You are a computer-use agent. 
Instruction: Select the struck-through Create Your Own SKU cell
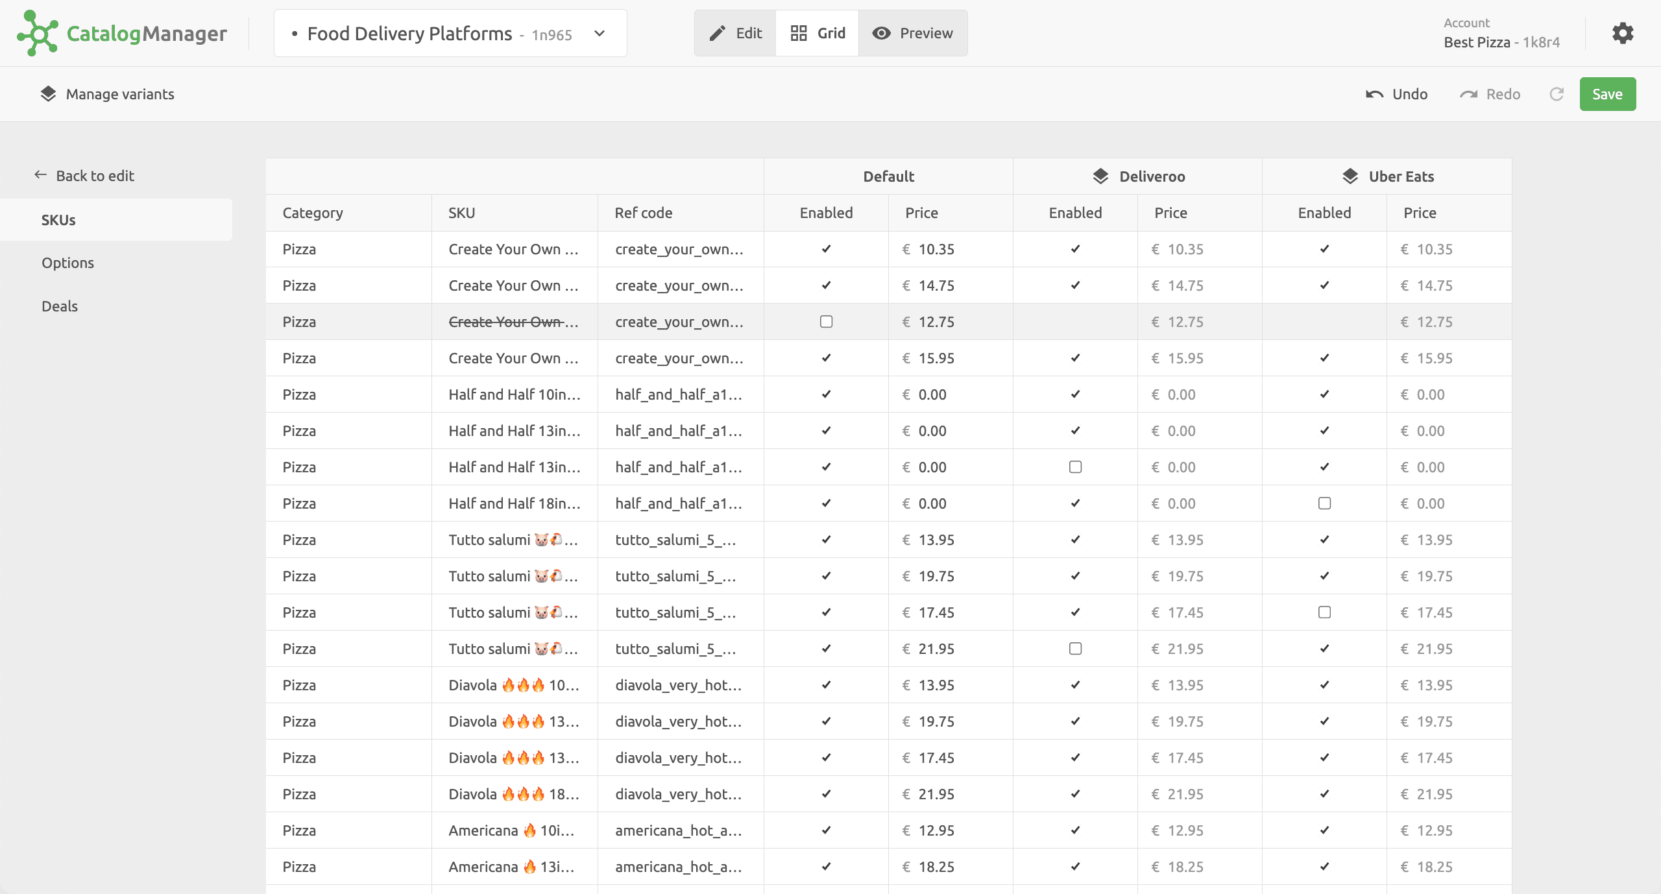point(515,322)
